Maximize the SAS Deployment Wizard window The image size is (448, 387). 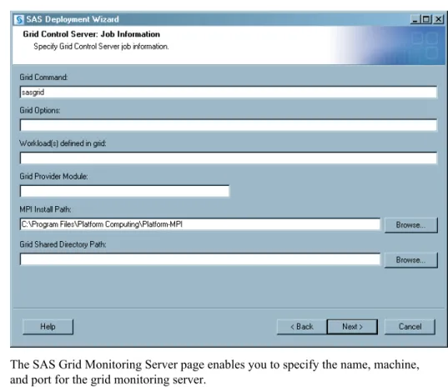pyautogui.click(x=426, y=19)
